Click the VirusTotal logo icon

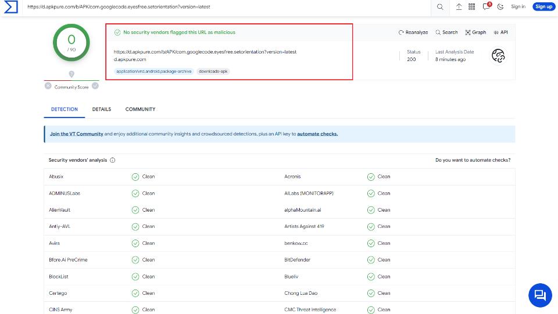pos(10,7)
